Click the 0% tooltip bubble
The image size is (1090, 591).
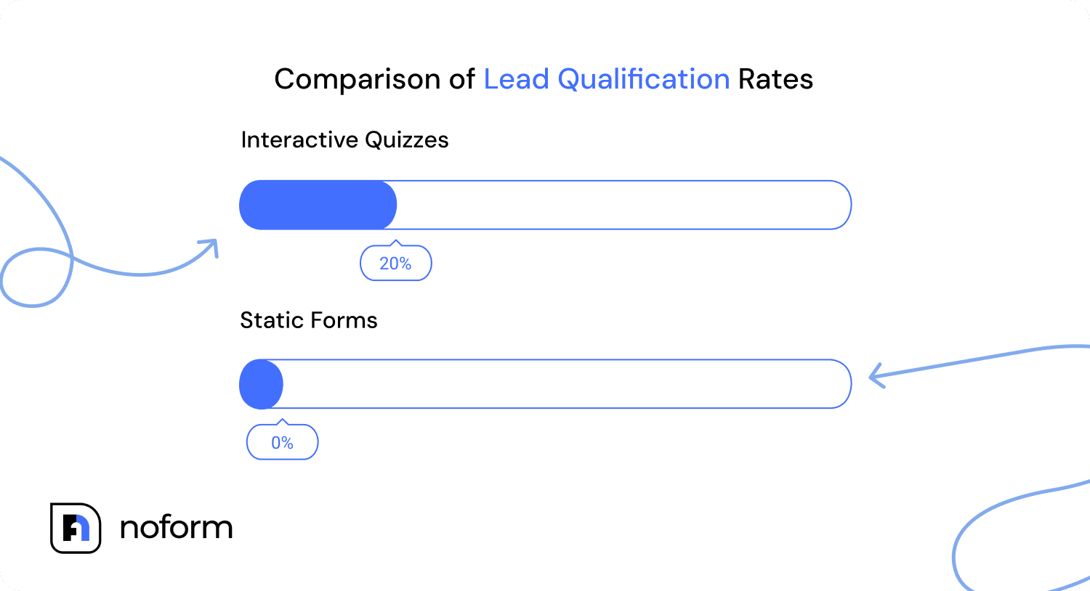pyautogui.click(x=283, y=443)
